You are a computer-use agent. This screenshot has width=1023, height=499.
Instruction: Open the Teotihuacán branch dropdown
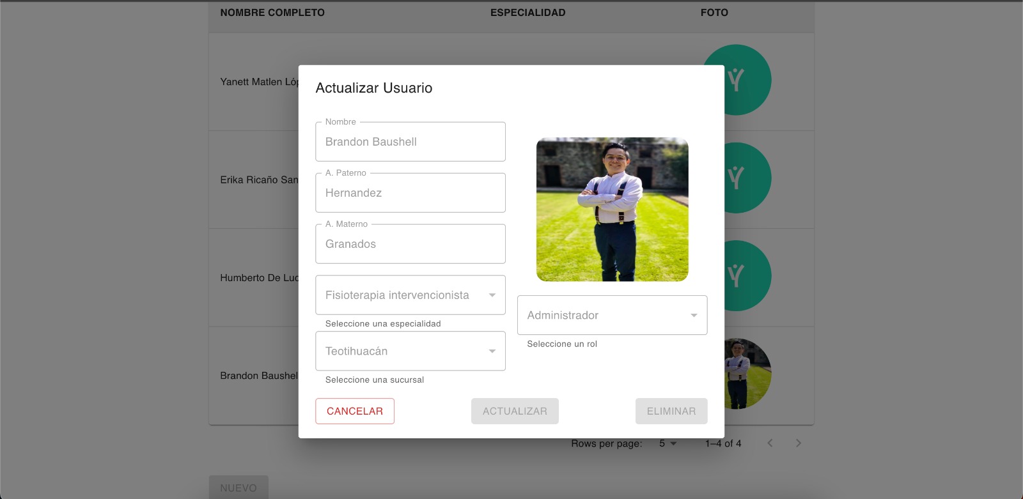[x=410, y=351]
